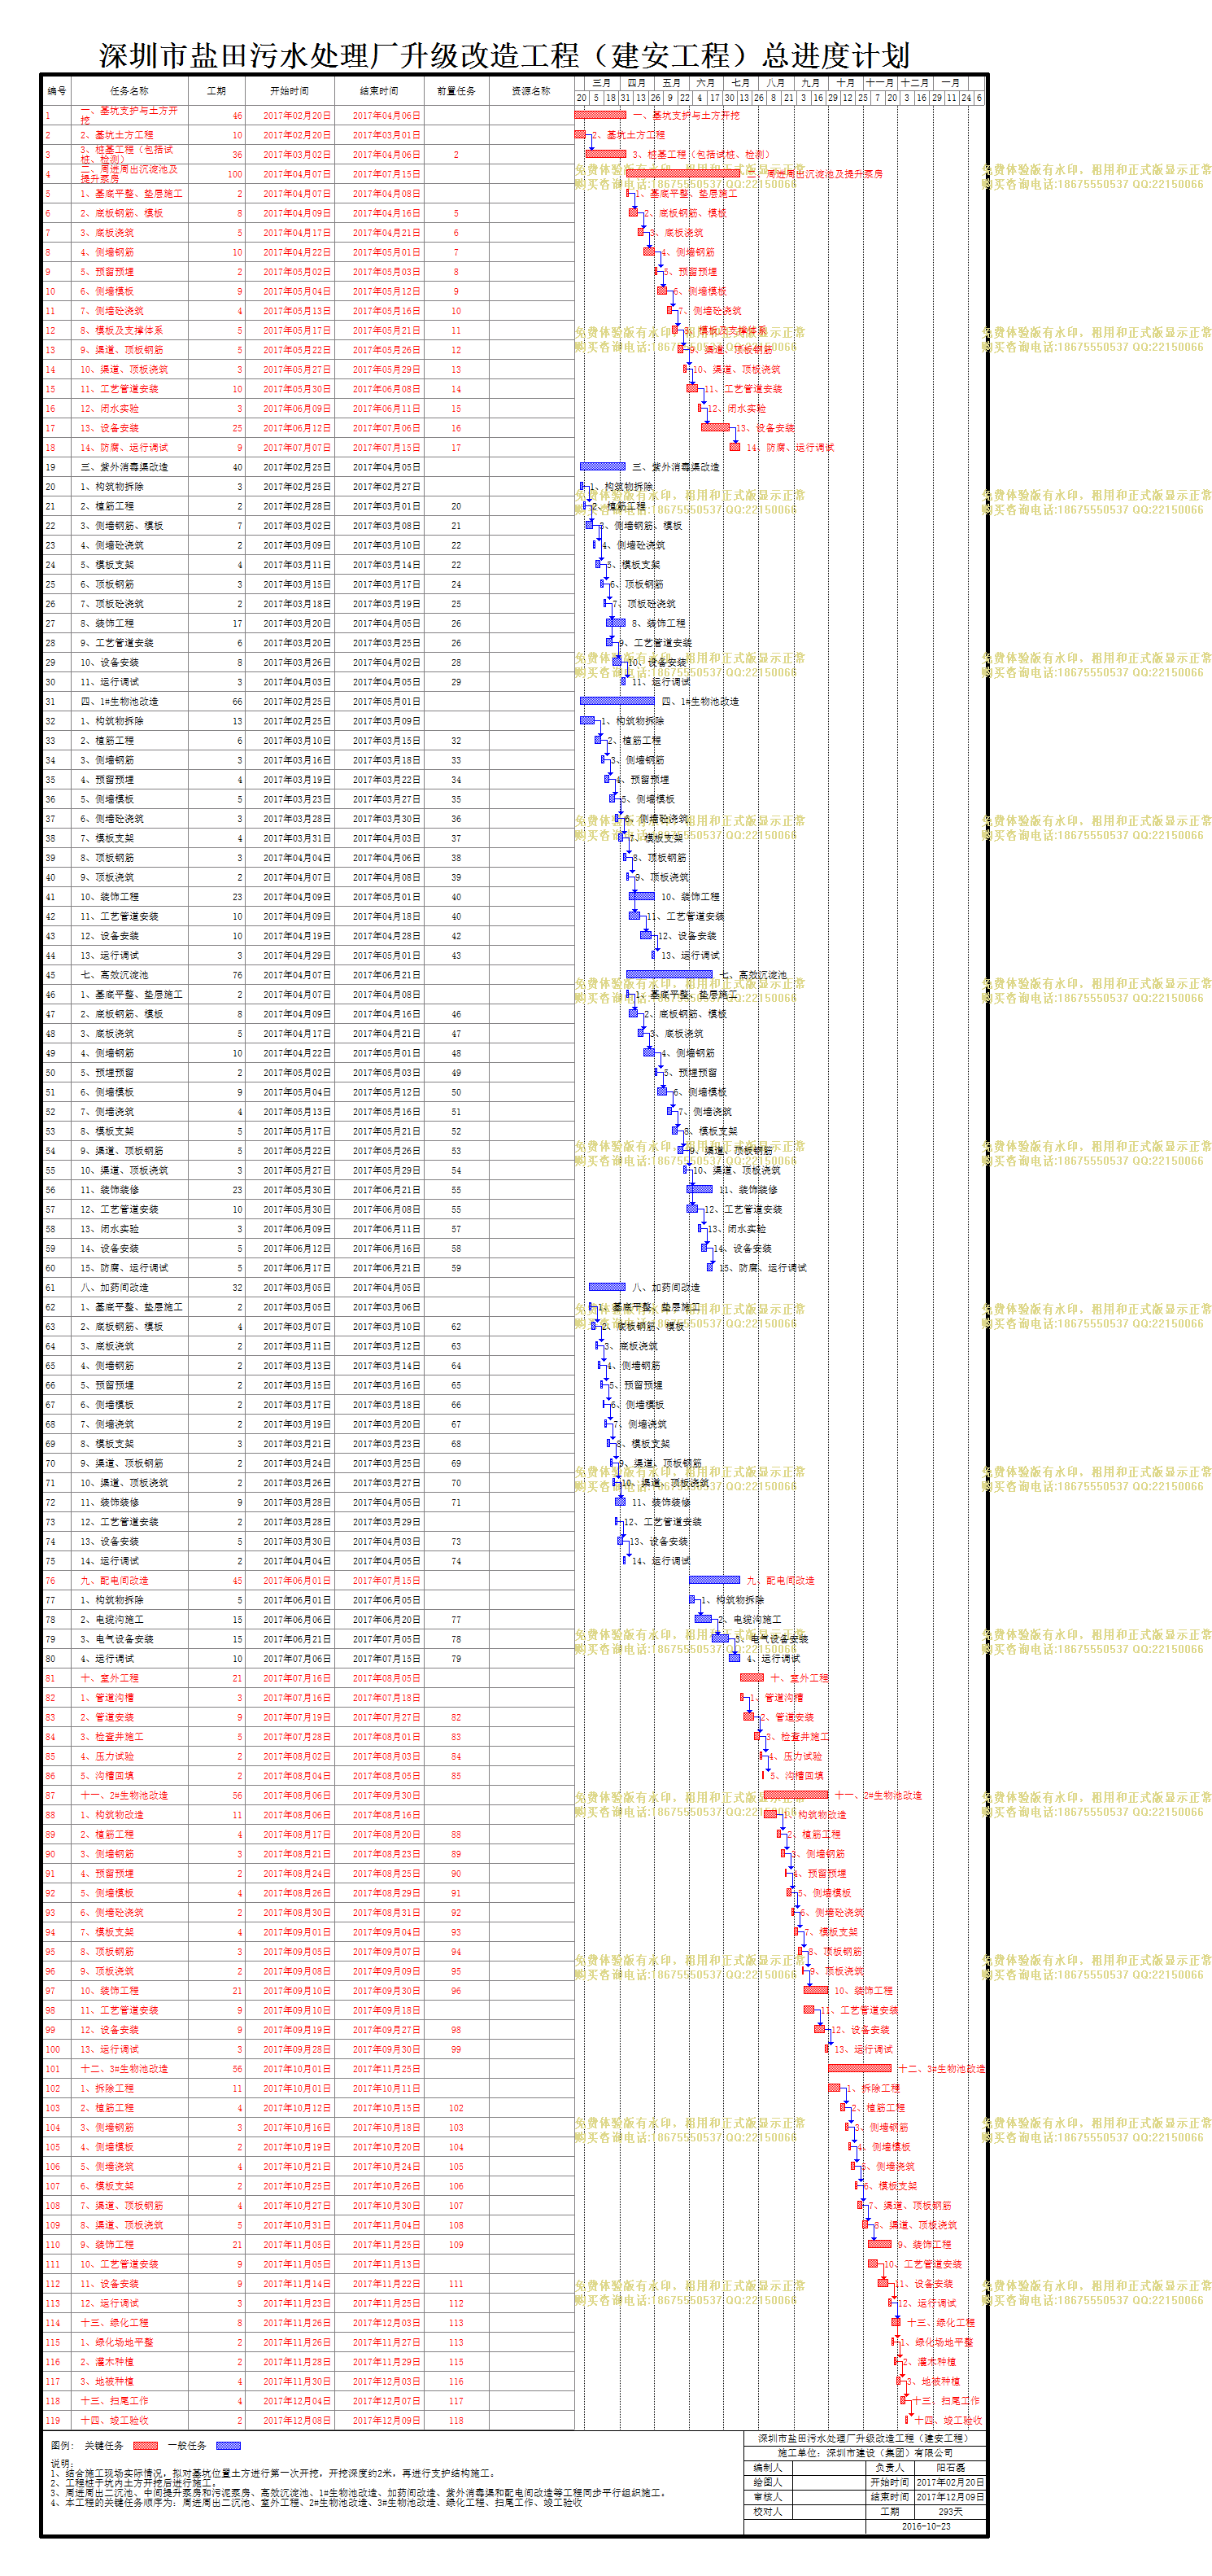Select task name 2、基坑土方工程 in row 2

pos(117,135)
